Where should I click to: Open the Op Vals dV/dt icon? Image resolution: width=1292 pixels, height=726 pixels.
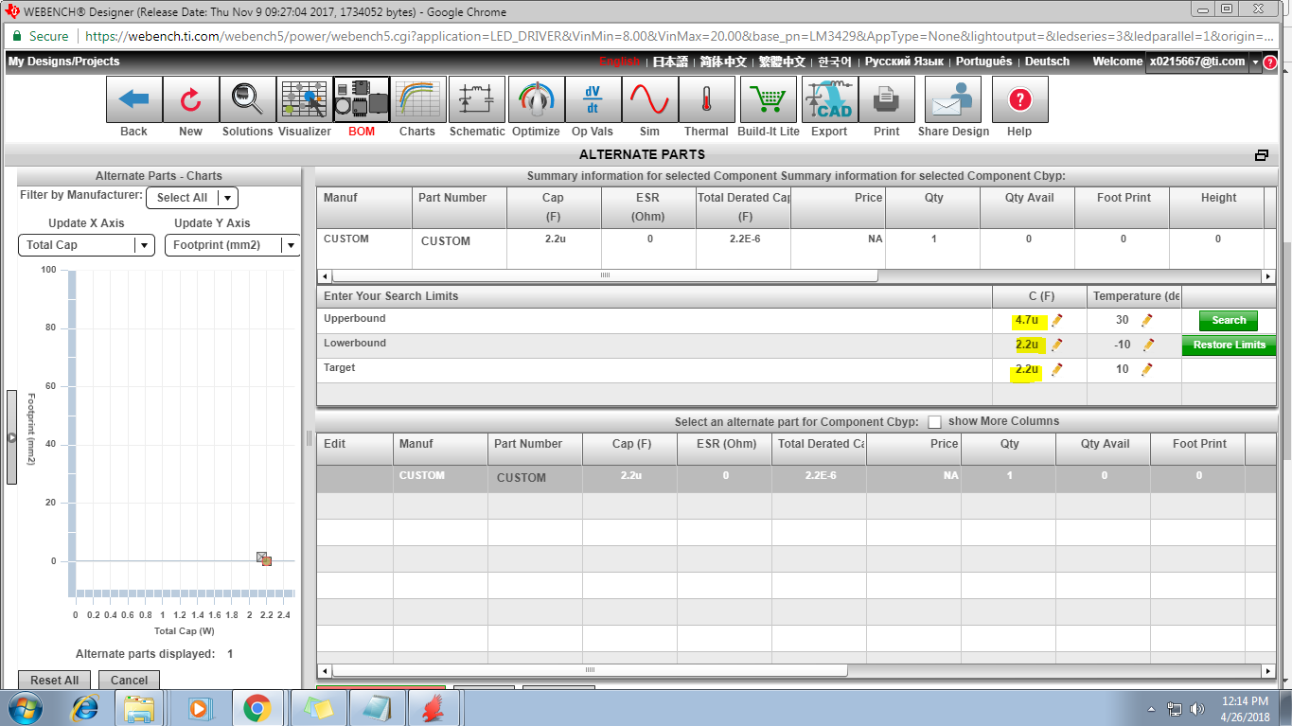click(x=593, y=99)
